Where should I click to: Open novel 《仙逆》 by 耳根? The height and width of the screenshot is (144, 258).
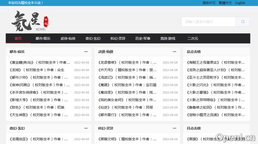[126, 107]
